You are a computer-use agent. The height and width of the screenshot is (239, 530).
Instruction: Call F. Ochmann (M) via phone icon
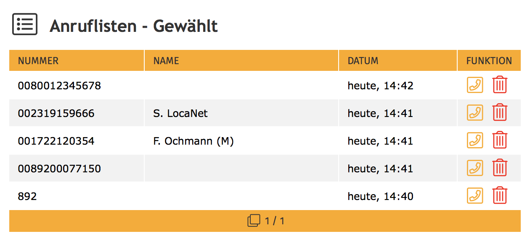[475, 140]
